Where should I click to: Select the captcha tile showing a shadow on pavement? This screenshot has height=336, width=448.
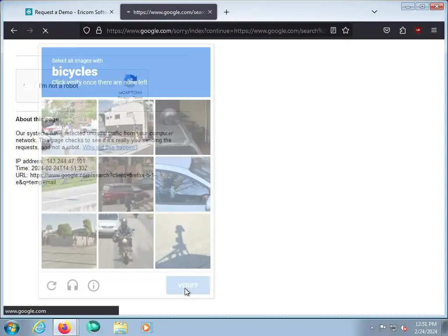coord(183,241)
